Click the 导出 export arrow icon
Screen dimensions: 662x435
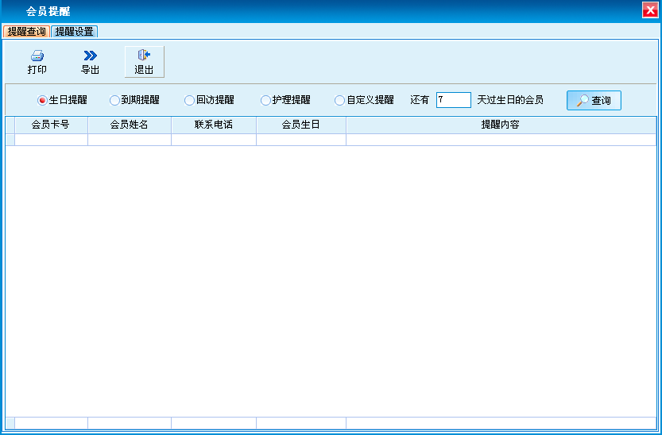91,56
